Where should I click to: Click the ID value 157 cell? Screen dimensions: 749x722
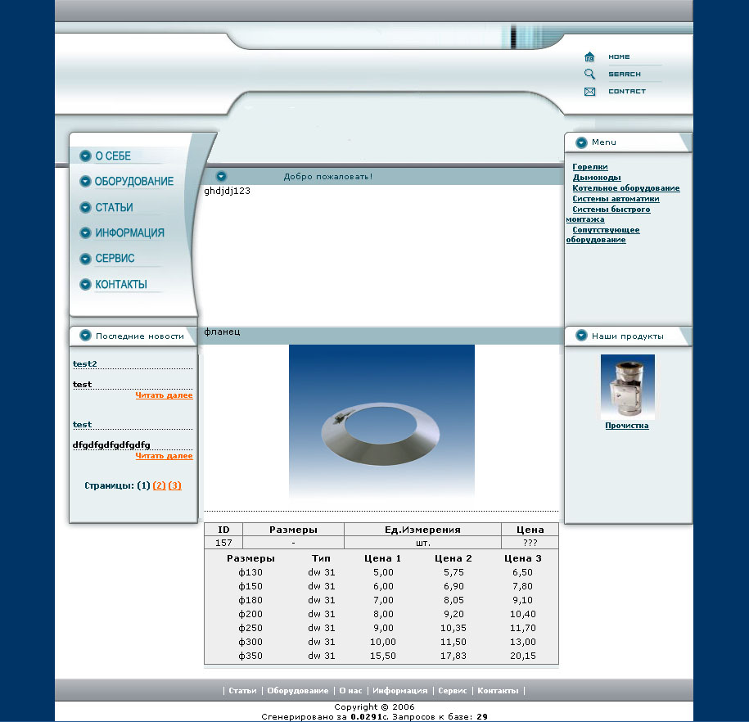(223, 543)
